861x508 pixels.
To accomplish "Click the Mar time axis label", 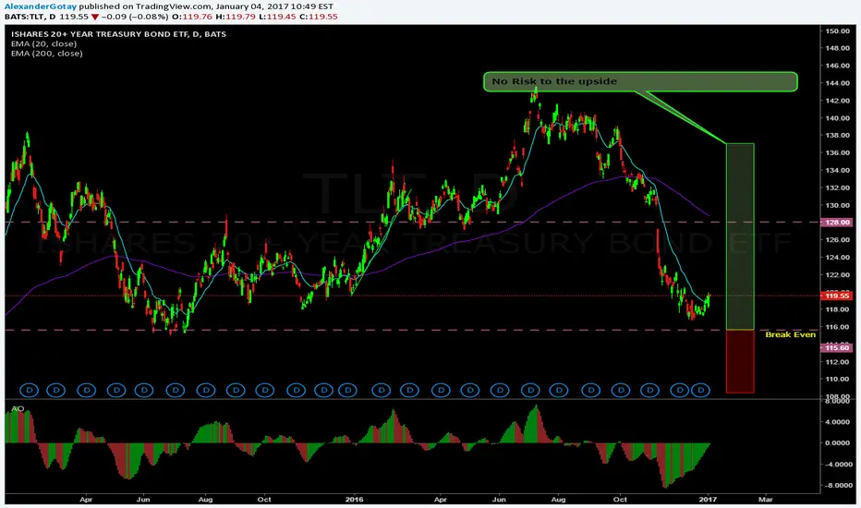I will (x=766, y=500).
